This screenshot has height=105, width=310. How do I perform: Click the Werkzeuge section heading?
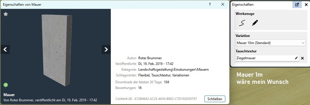245,14
